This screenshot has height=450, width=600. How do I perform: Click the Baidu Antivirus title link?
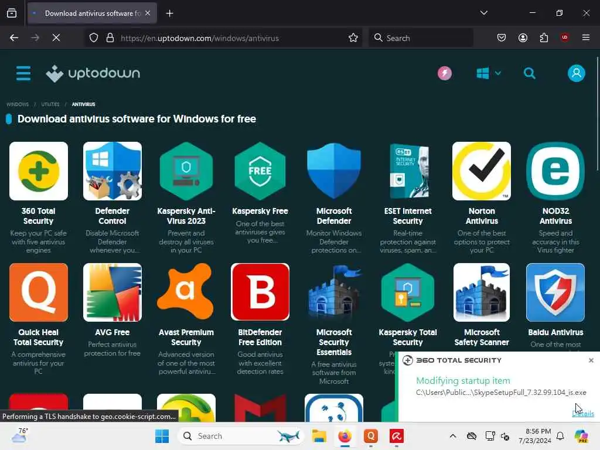pyautogui.click(x=555, y=332)
